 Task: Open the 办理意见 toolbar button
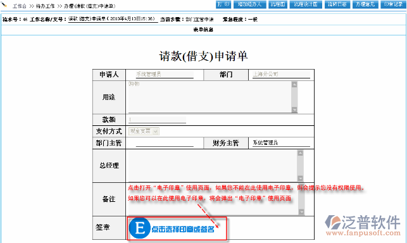coord(365,4)
